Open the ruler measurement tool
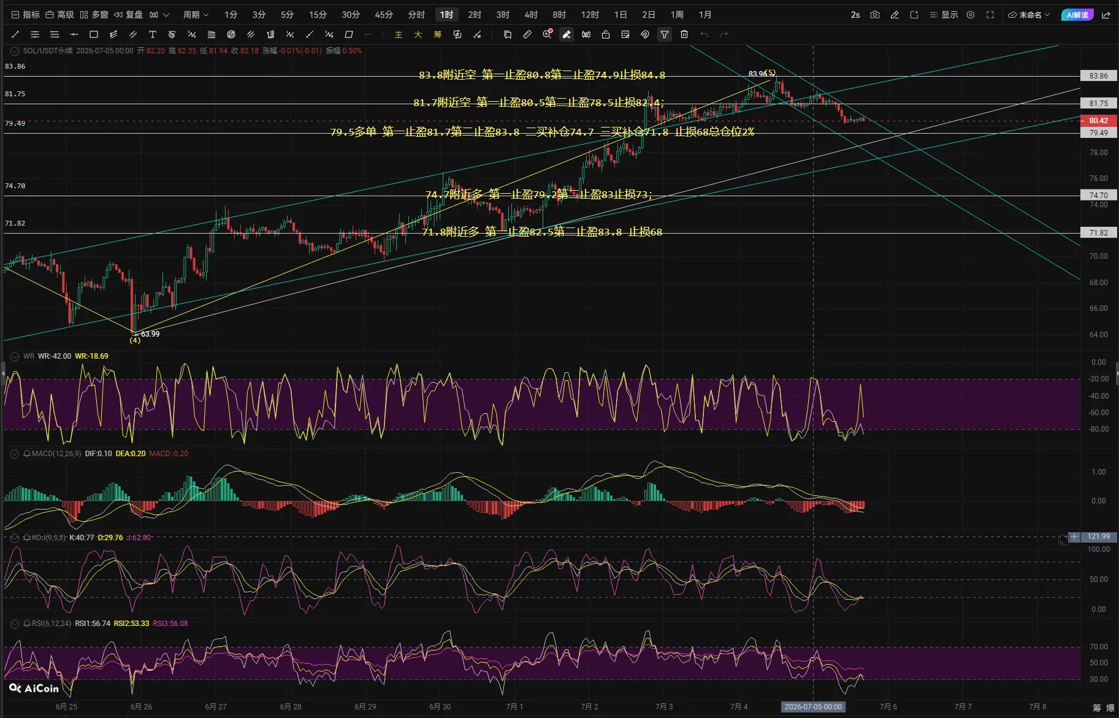Viewport: 1119px width, 718px height. (527, 34)
